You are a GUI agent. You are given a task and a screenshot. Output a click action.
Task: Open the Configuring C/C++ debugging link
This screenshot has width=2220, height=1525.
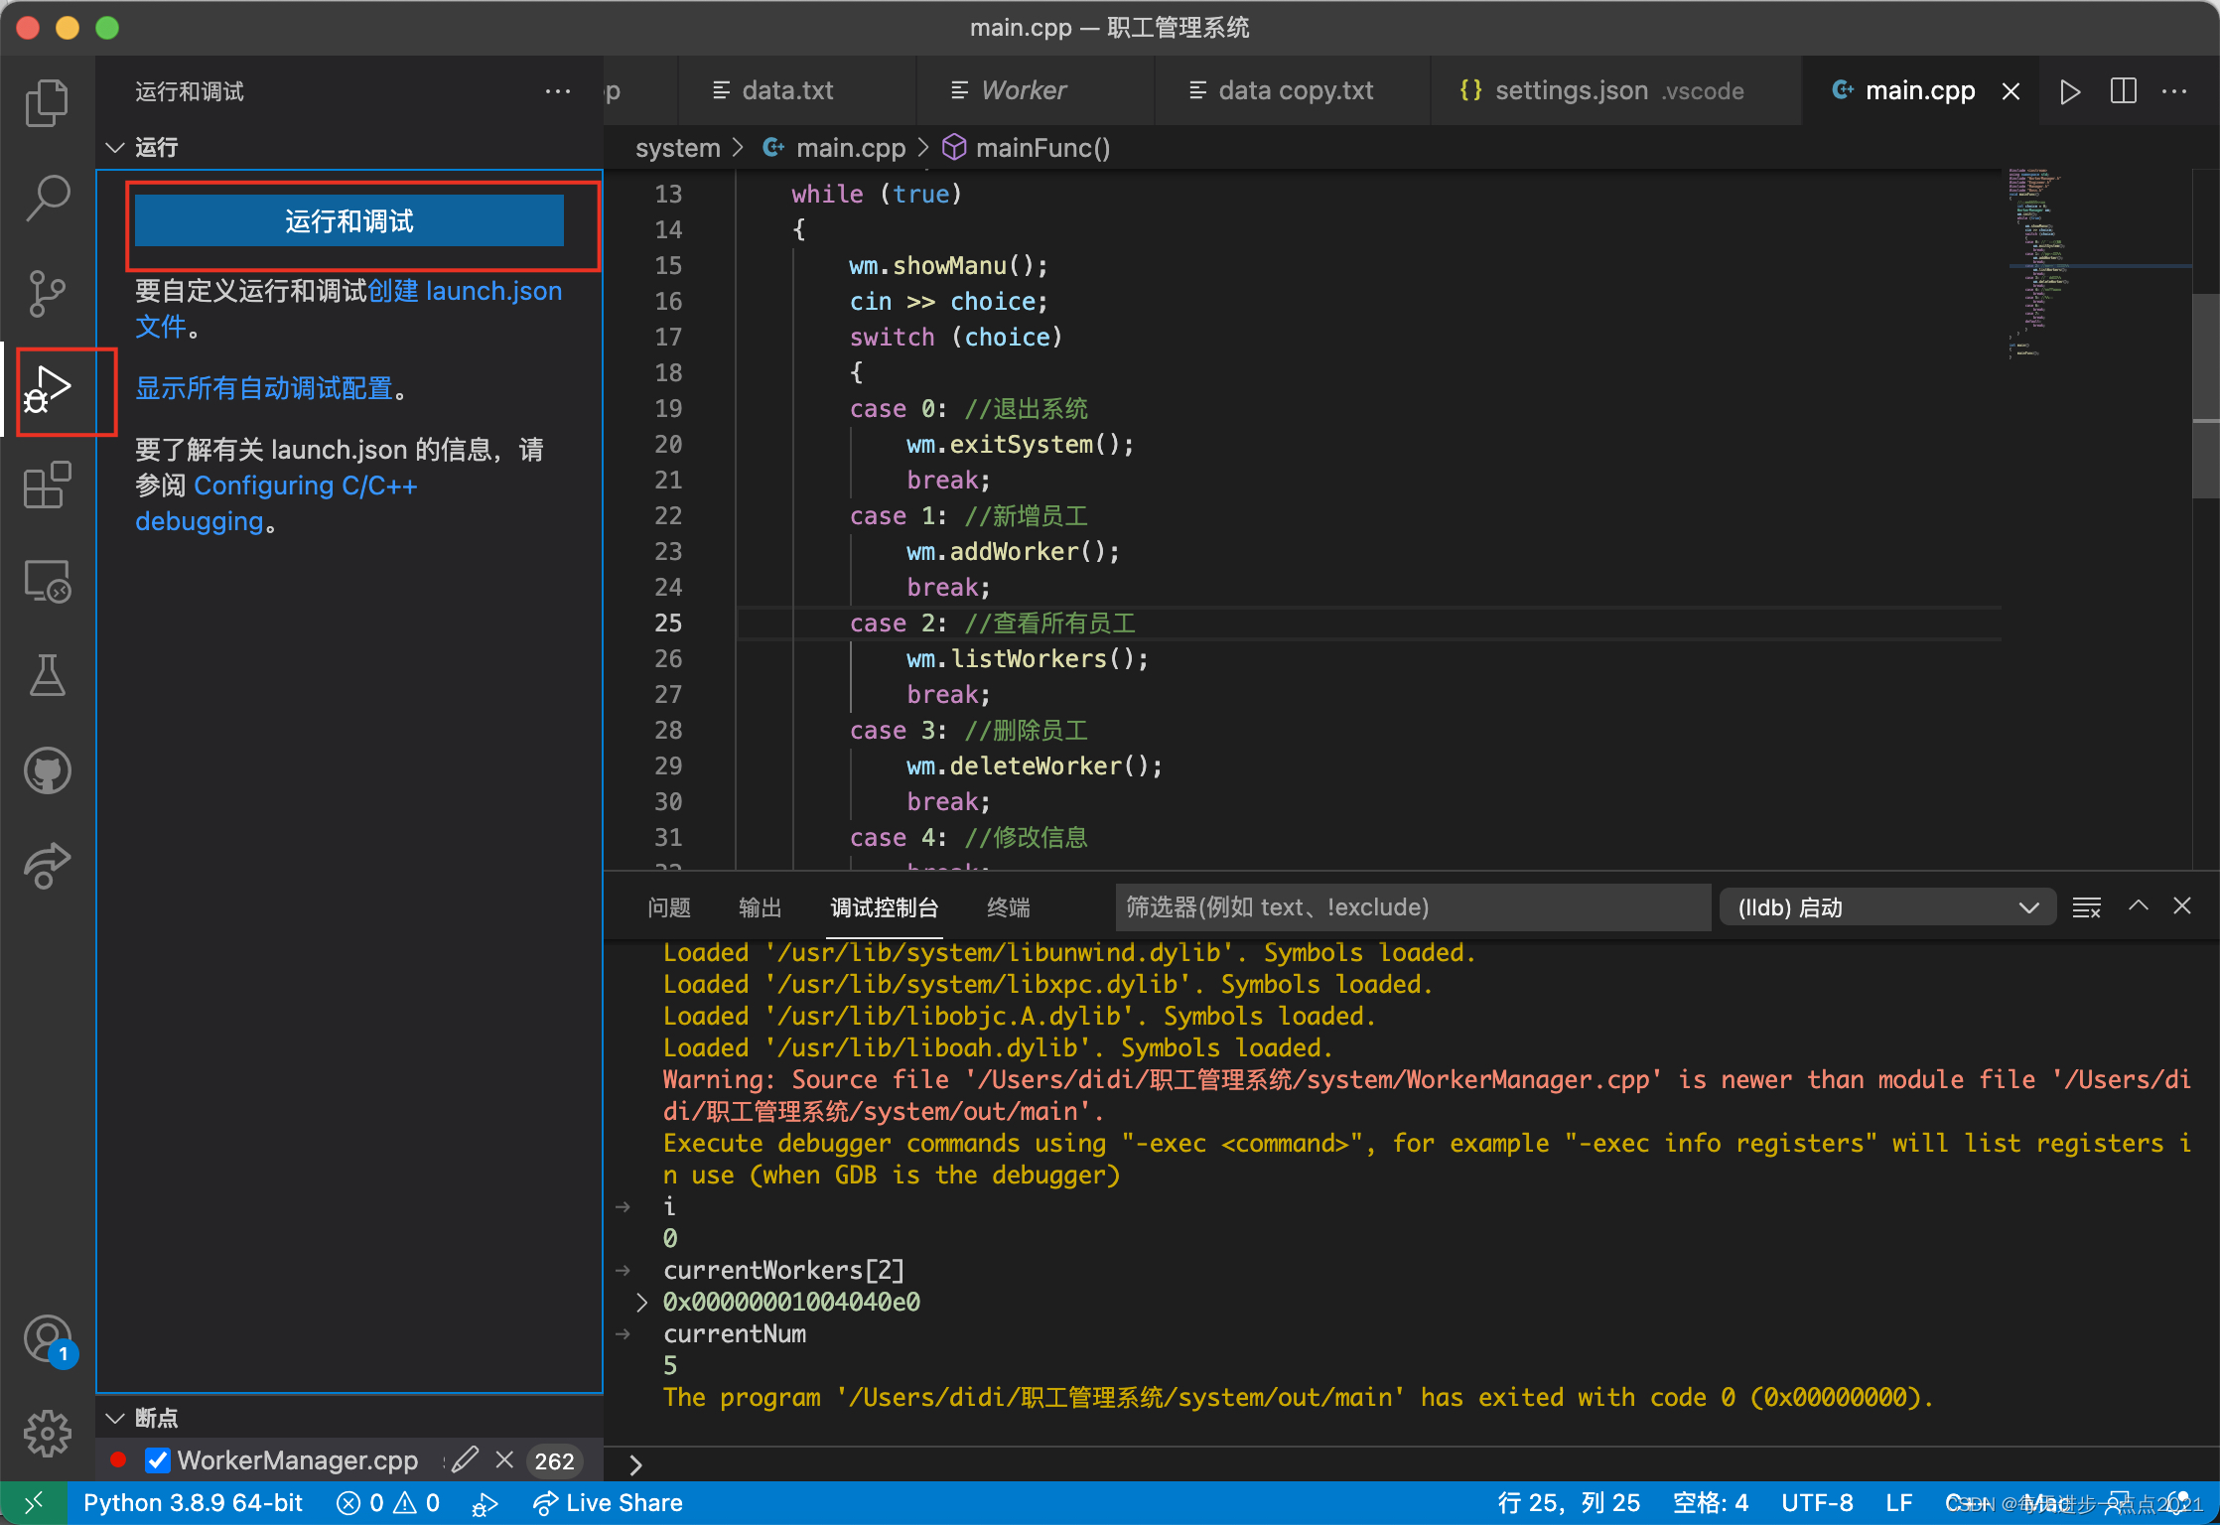tap(306, 486)
